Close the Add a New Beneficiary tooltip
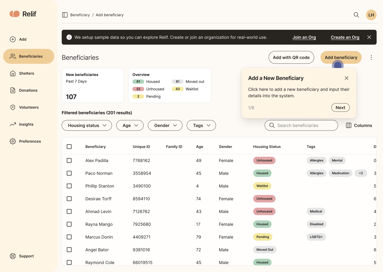Screen dimensions: 383x272 tap(347, 78)
